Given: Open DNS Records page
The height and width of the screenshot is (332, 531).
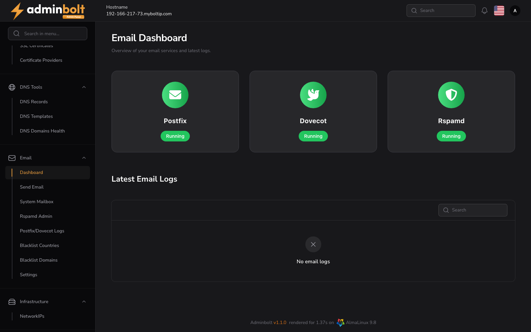Looking at the screenshot, I should [47, 102].
